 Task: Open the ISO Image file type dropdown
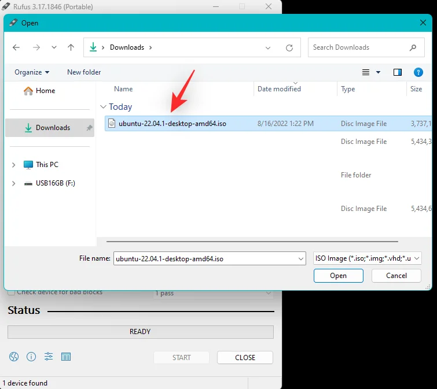tap(367, 259)
